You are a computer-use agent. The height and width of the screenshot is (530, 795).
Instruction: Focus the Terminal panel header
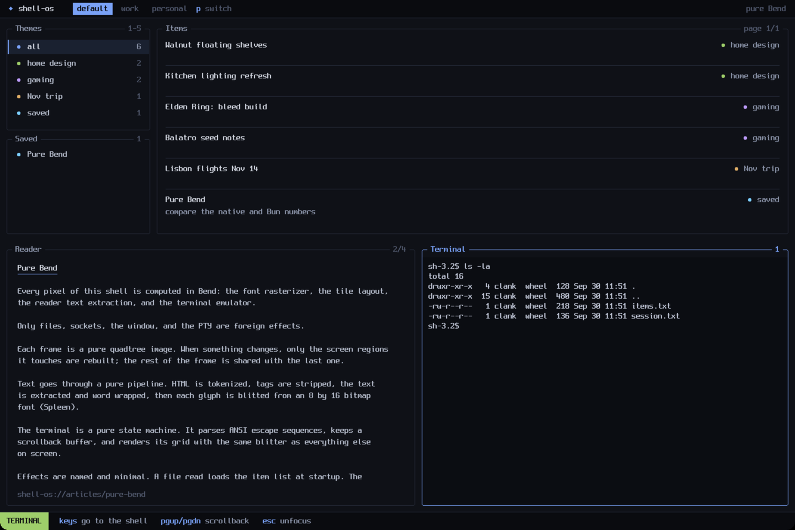tap(448, 250)
